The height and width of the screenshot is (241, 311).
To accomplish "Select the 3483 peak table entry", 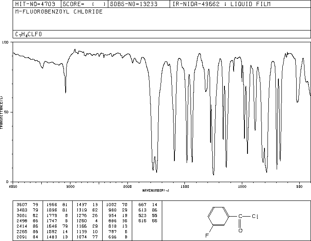I will 27,210.
